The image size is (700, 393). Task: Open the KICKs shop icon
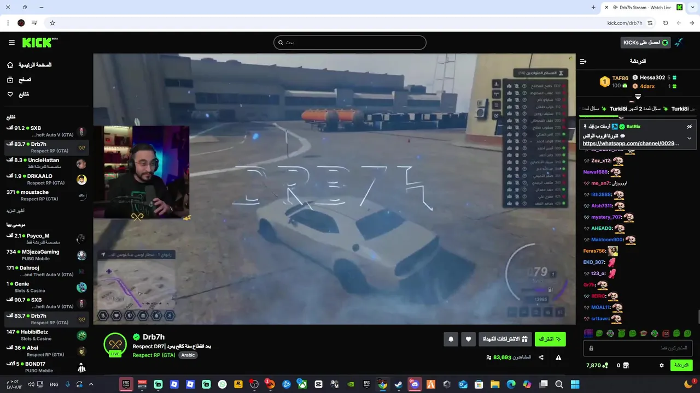pos(627,365)
